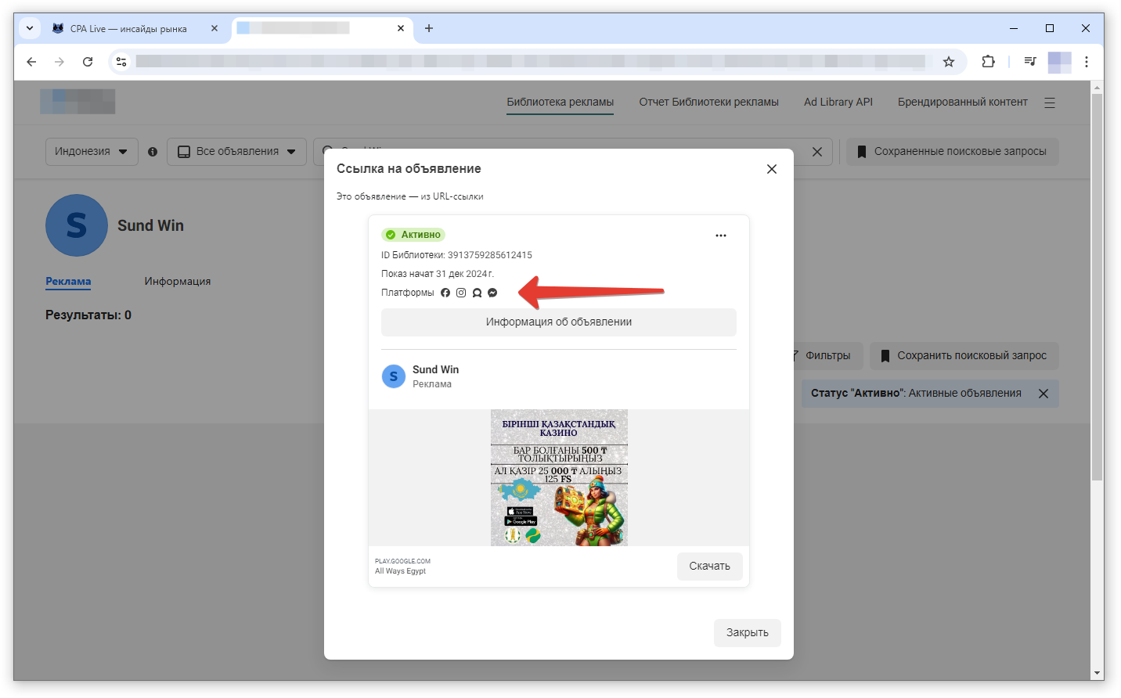
Task: Go forward in browser history
Action: pos(59,62)
